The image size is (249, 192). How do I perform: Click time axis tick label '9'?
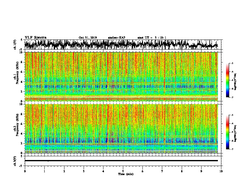[201, 171]
